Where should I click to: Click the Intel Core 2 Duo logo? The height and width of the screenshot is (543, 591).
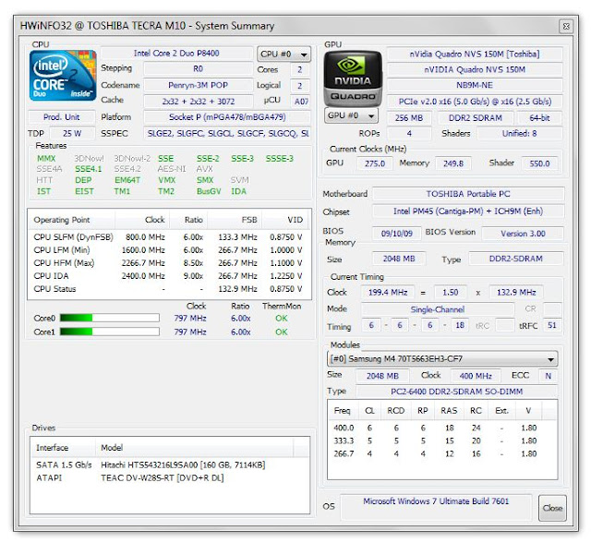coord(63,76)
